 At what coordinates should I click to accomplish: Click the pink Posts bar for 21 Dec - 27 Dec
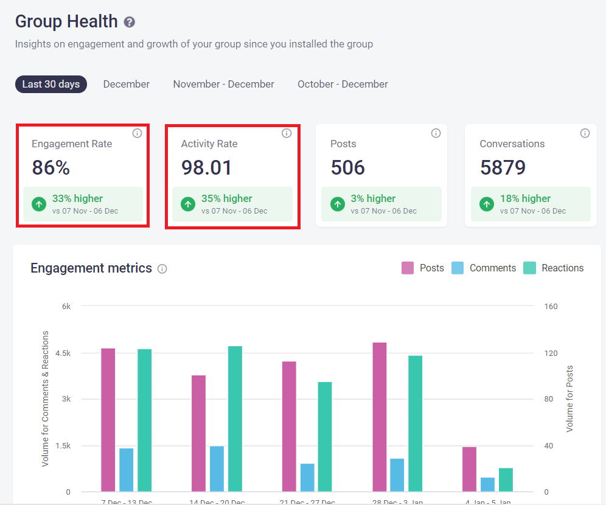pyautogui.click(x=289, y=427)
